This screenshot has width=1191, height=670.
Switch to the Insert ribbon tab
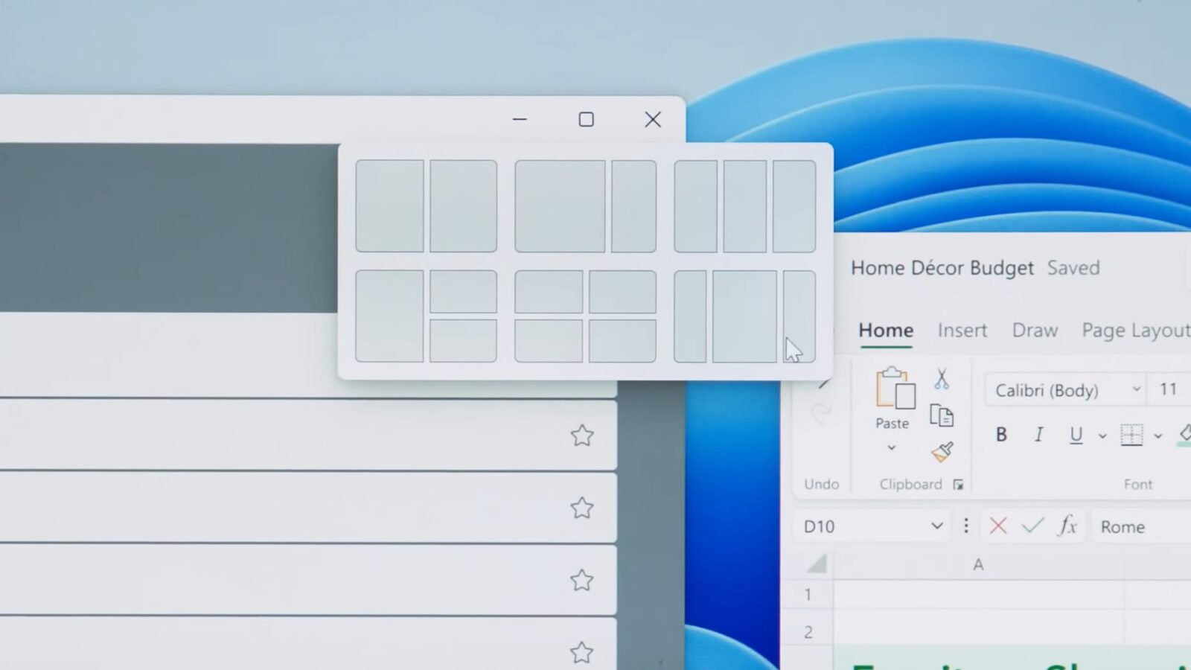coord(962,330)
